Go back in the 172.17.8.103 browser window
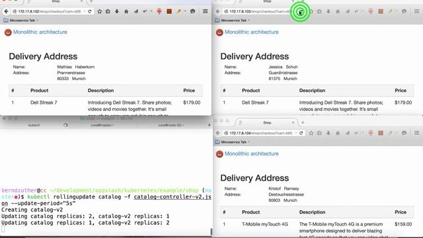This screenshot has height=238, width=423. tap(217, 11)
